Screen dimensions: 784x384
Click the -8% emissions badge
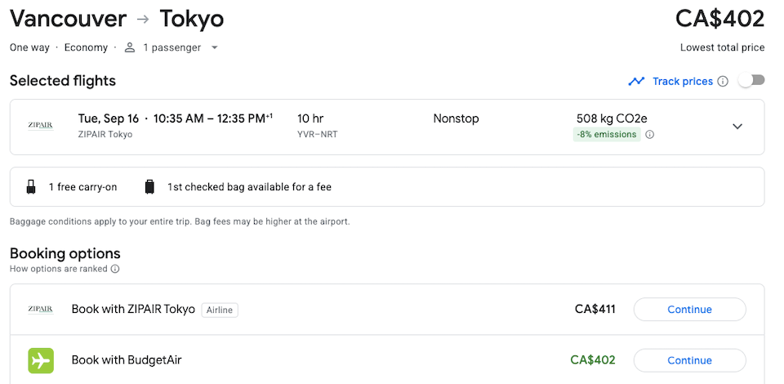click(x=607, y=135)
